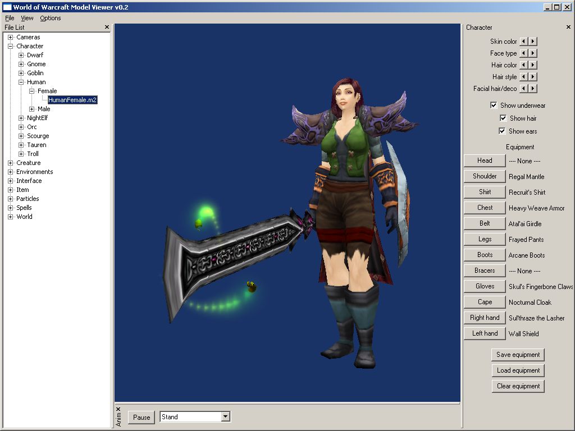The height and width of the screenshot is (431, 575).
Task: Click previous Skin color arrow
Action: point(524,42)
